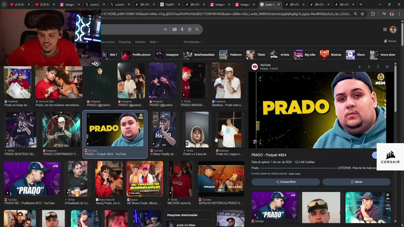This screenshot has width=404, height=227.
Task: Open the Reino News Br result thumbnail
Action: [109, 179]
